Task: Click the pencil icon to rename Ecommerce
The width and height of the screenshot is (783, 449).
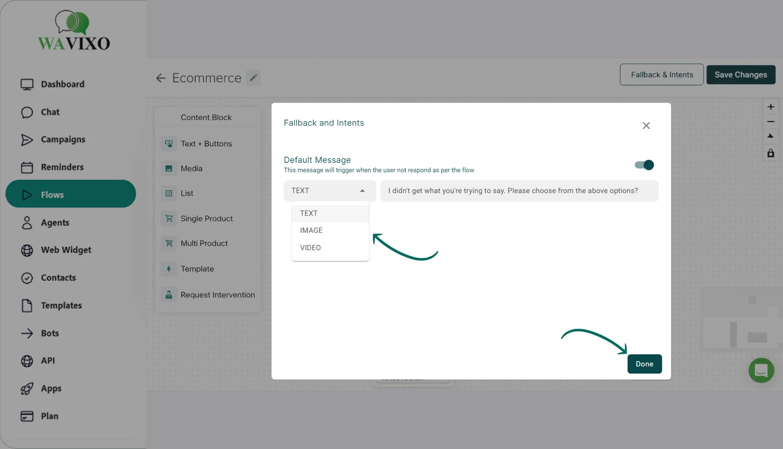Action: [253, 78]
